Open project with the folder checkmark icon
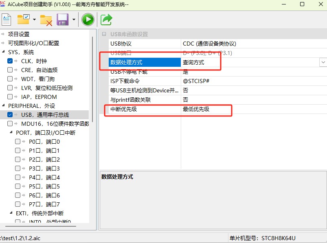Viewport: 327px width, 243px height. 23,20
